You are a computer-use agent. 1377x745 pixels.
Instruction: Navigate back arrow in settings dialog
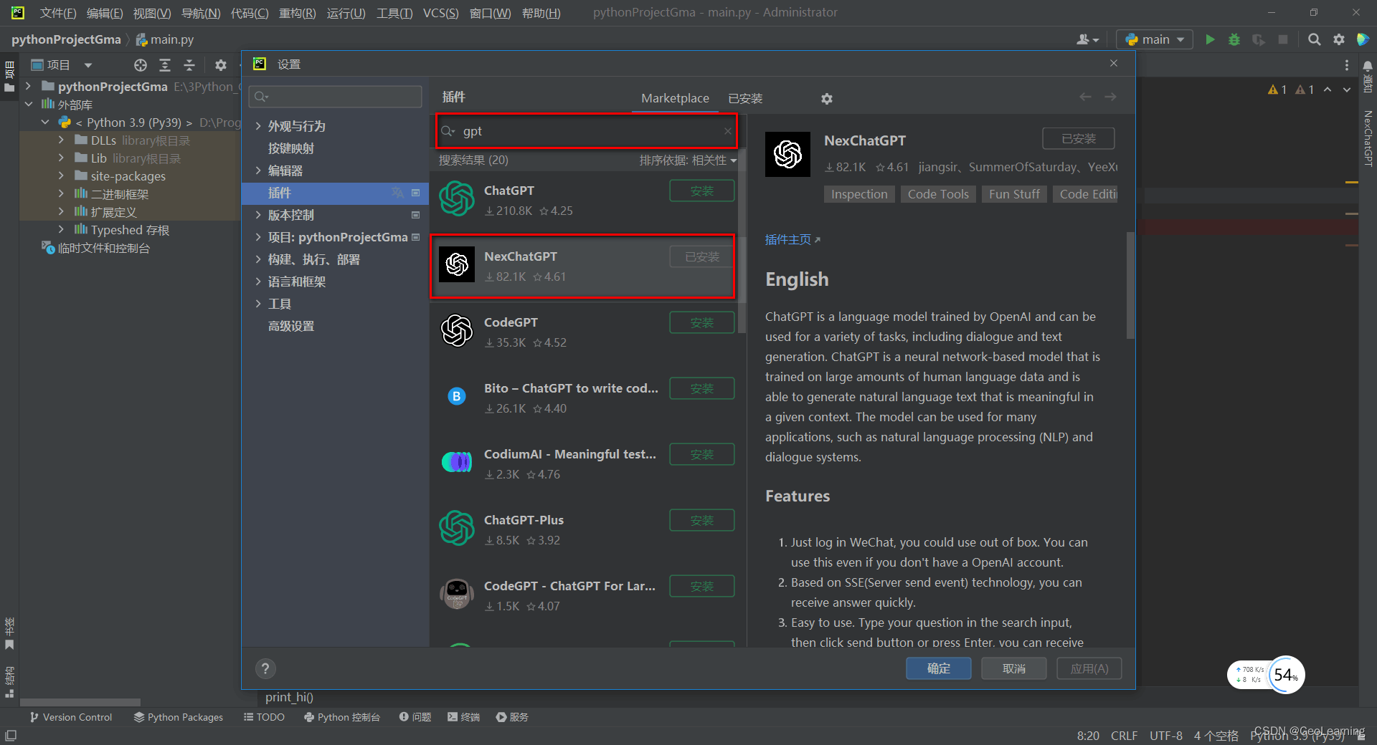[x=1086, y=97]
